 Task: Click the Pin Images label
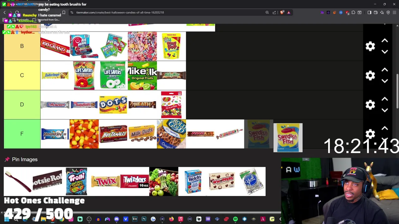tap(25, 159)
